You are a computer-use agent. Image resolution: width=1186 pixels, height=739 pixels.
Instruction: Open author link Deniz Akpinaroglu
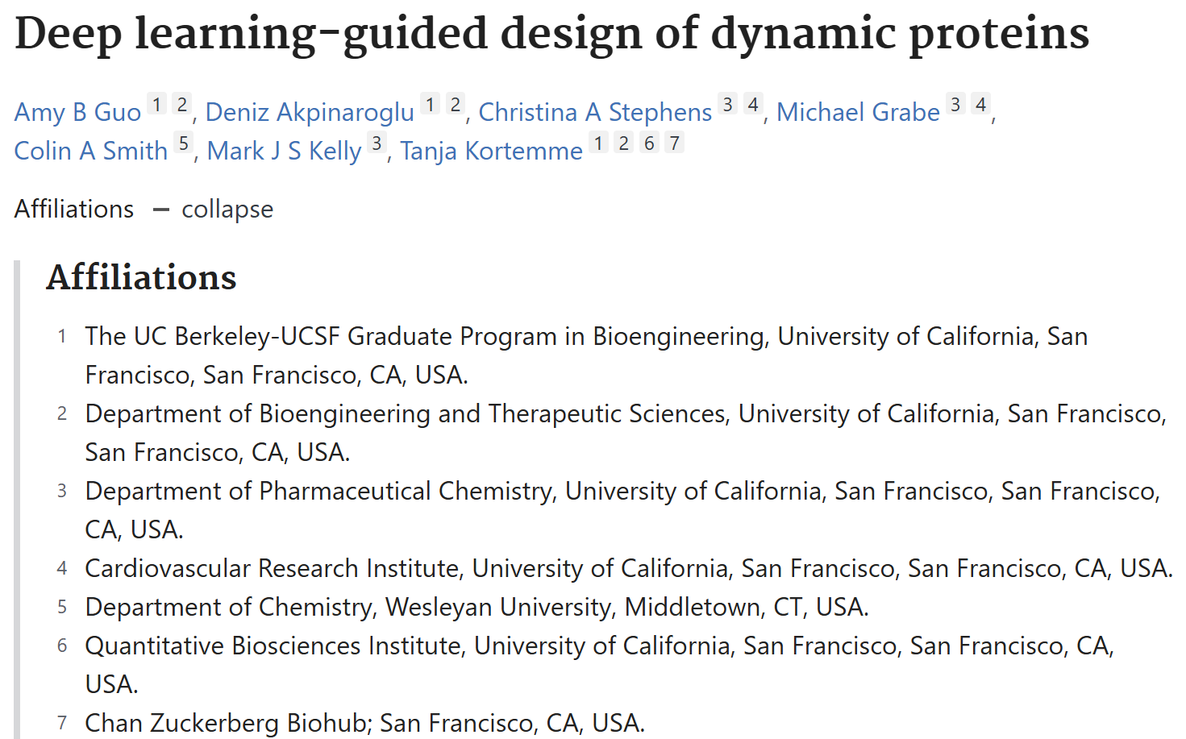coord(310,112)
